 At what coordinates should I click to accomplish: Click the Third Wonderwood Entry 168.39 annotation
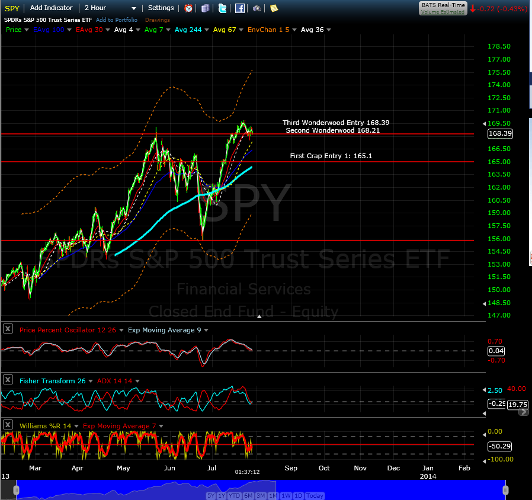tap(336, 123)
